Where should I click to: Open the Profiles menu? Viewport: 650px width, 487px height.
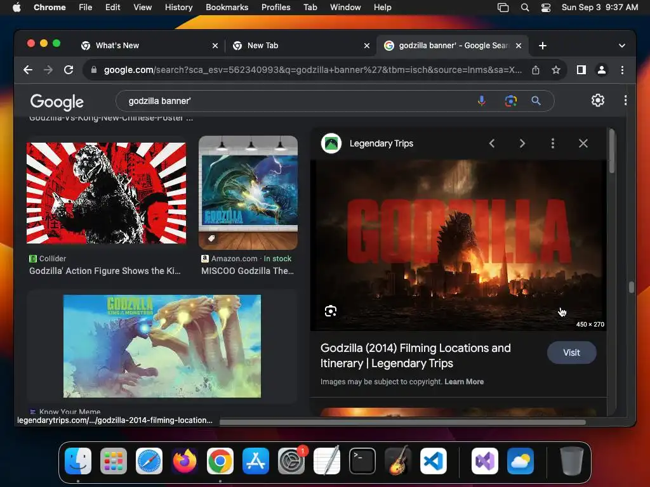(x=275, y=8)
